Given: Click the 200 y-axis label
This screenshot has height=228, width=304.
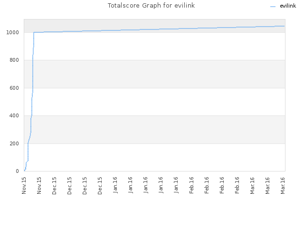Looking at the screenshot, I should (x=14, y=143).
